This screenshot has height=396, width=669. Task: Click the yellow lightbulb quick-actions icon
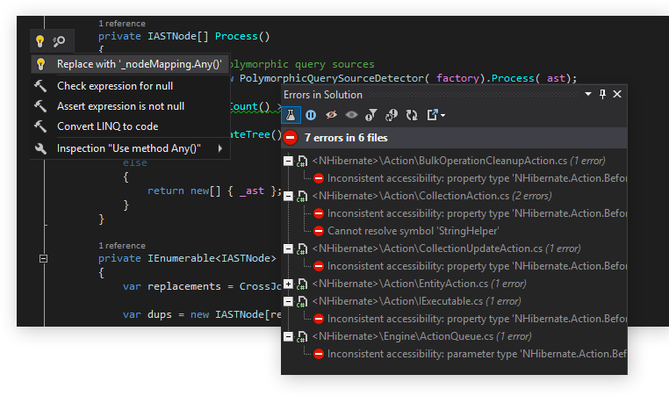point(40,40)
